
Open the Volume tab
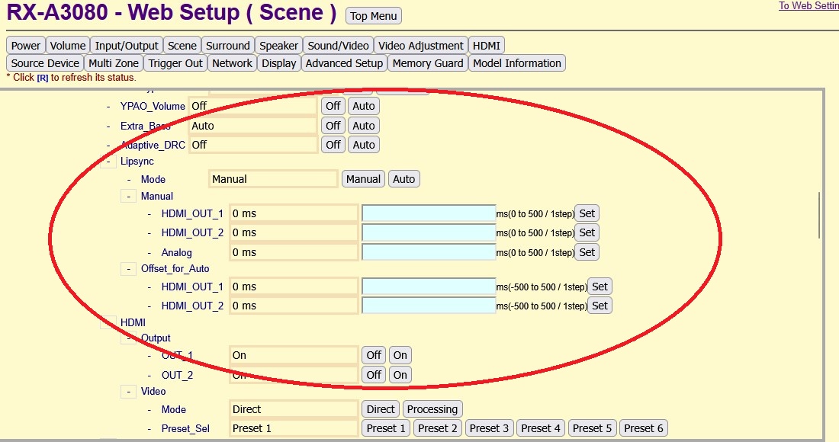pos(68,46)
